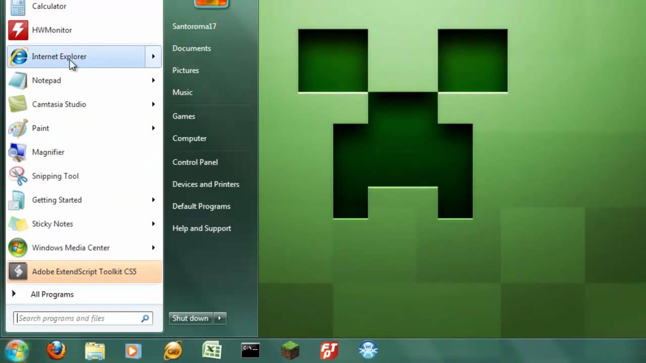Open Windows Explorer folder on taskbar
The width and height of the screenshot is (646, 363).
95,350
